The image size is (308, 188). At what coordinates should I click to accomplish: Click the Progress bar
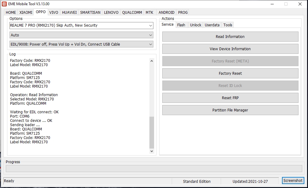point(154,168)
